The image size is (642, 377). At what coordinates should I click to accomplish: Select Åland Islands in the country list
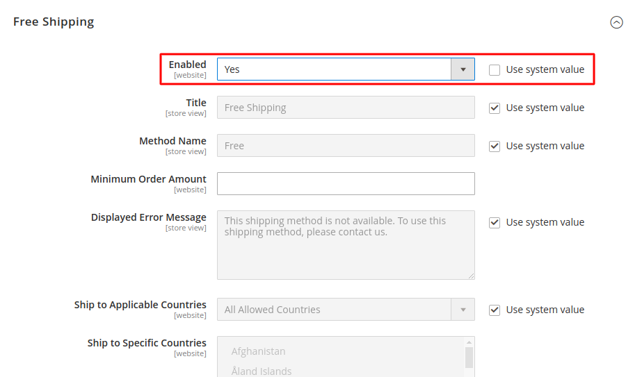click(262, 371)
